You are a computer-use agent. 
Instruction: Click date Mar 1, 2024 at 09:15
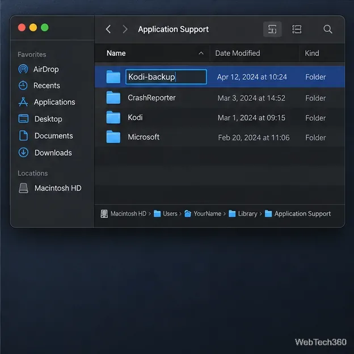(x=251, y=118)
